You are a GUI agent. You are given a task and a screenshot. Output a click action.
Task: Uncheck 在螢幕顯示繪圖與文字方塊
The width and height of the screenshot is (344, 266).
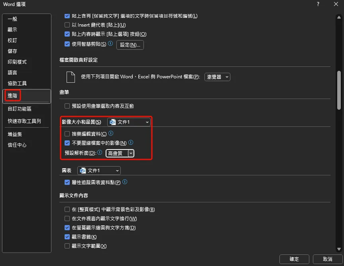coord(67,228)
